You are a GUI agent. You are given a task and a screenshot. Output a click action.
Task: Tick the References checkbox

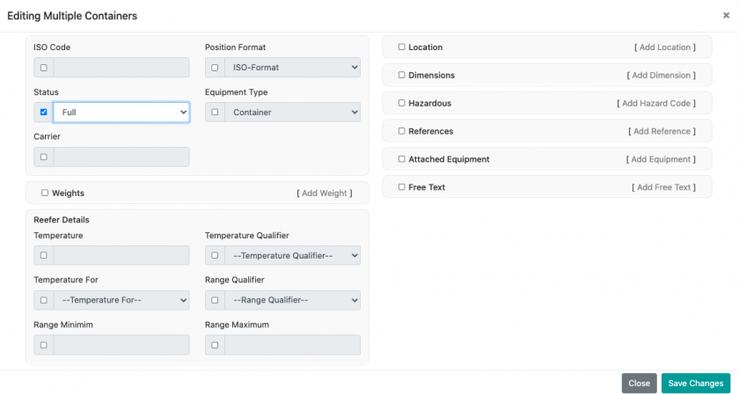pyautogui.click(x=401, y=131)
